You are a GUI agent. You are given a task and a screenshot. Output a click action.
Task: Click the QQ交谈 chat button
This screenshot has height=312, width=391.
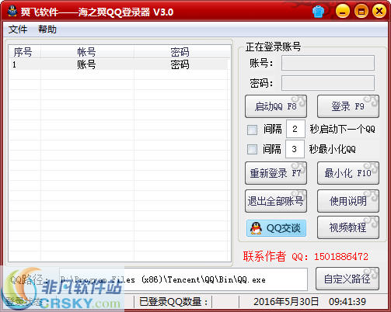(276, 228)
